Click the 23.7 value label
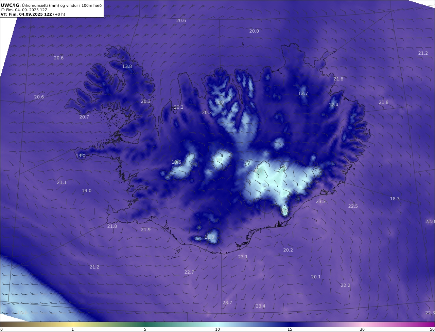435x332 pixels. [x=227, y=303]
